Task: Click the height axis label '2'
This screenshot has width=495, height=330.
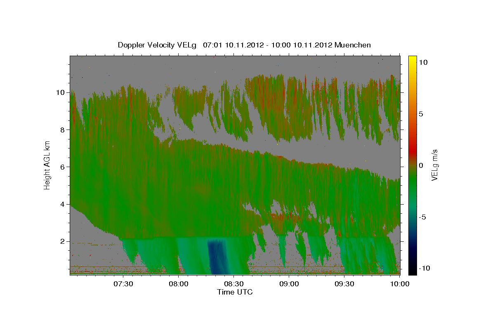Action: point(63,241)
